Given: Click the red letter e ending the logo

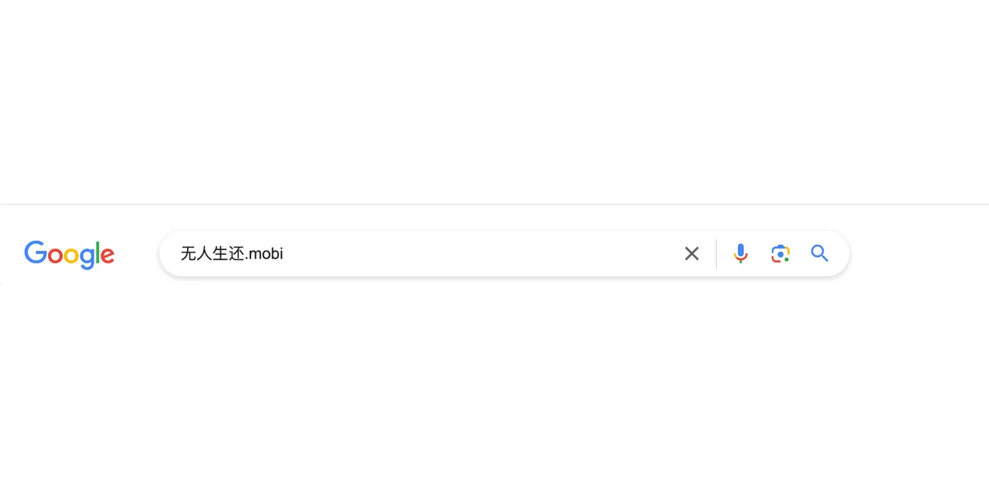Looking at the screenshot, I should 107,256.
